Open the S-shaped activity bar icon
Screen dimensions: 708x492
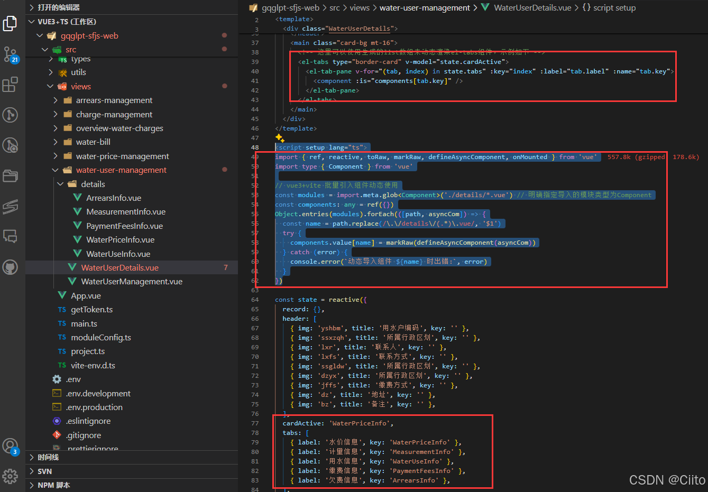pyautogui.click(x=10, y=206)
